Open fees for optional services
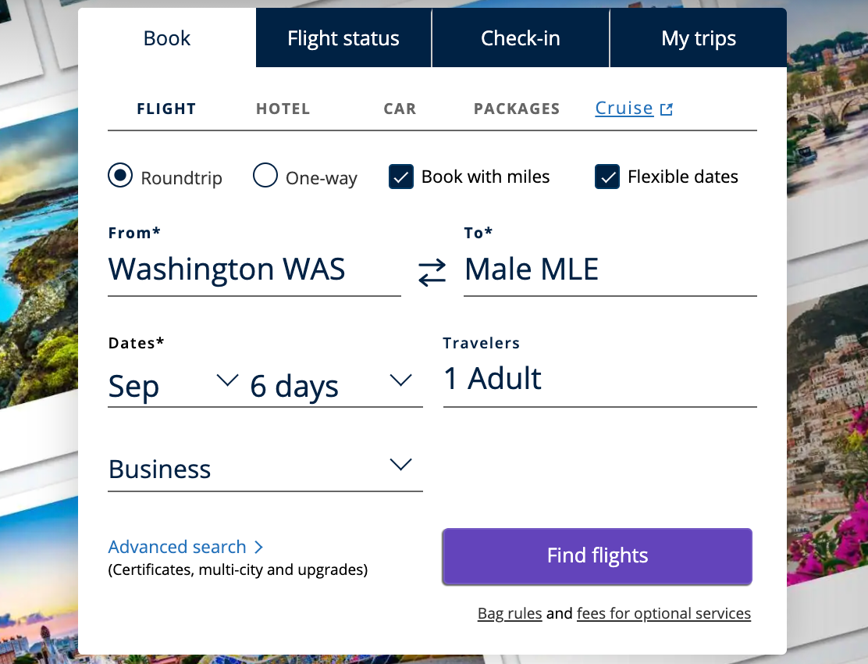 663,613
